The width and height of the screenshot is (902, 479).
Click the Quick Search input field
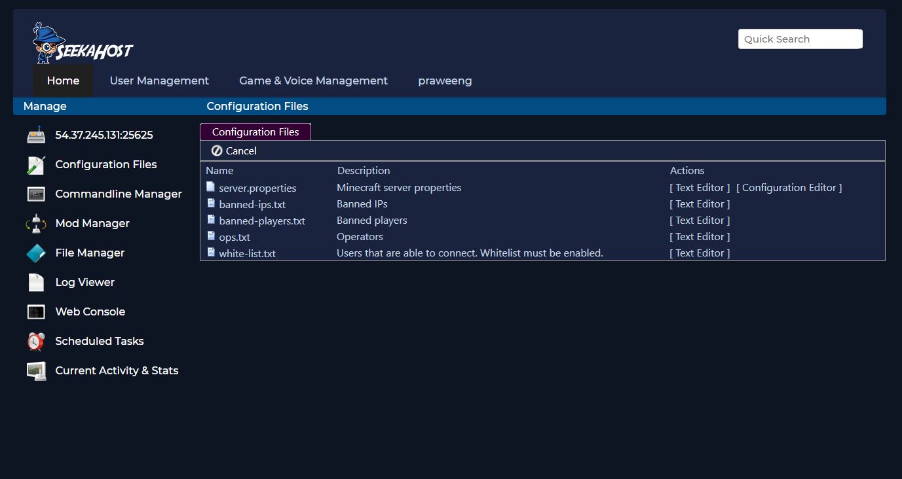[800, 39]
